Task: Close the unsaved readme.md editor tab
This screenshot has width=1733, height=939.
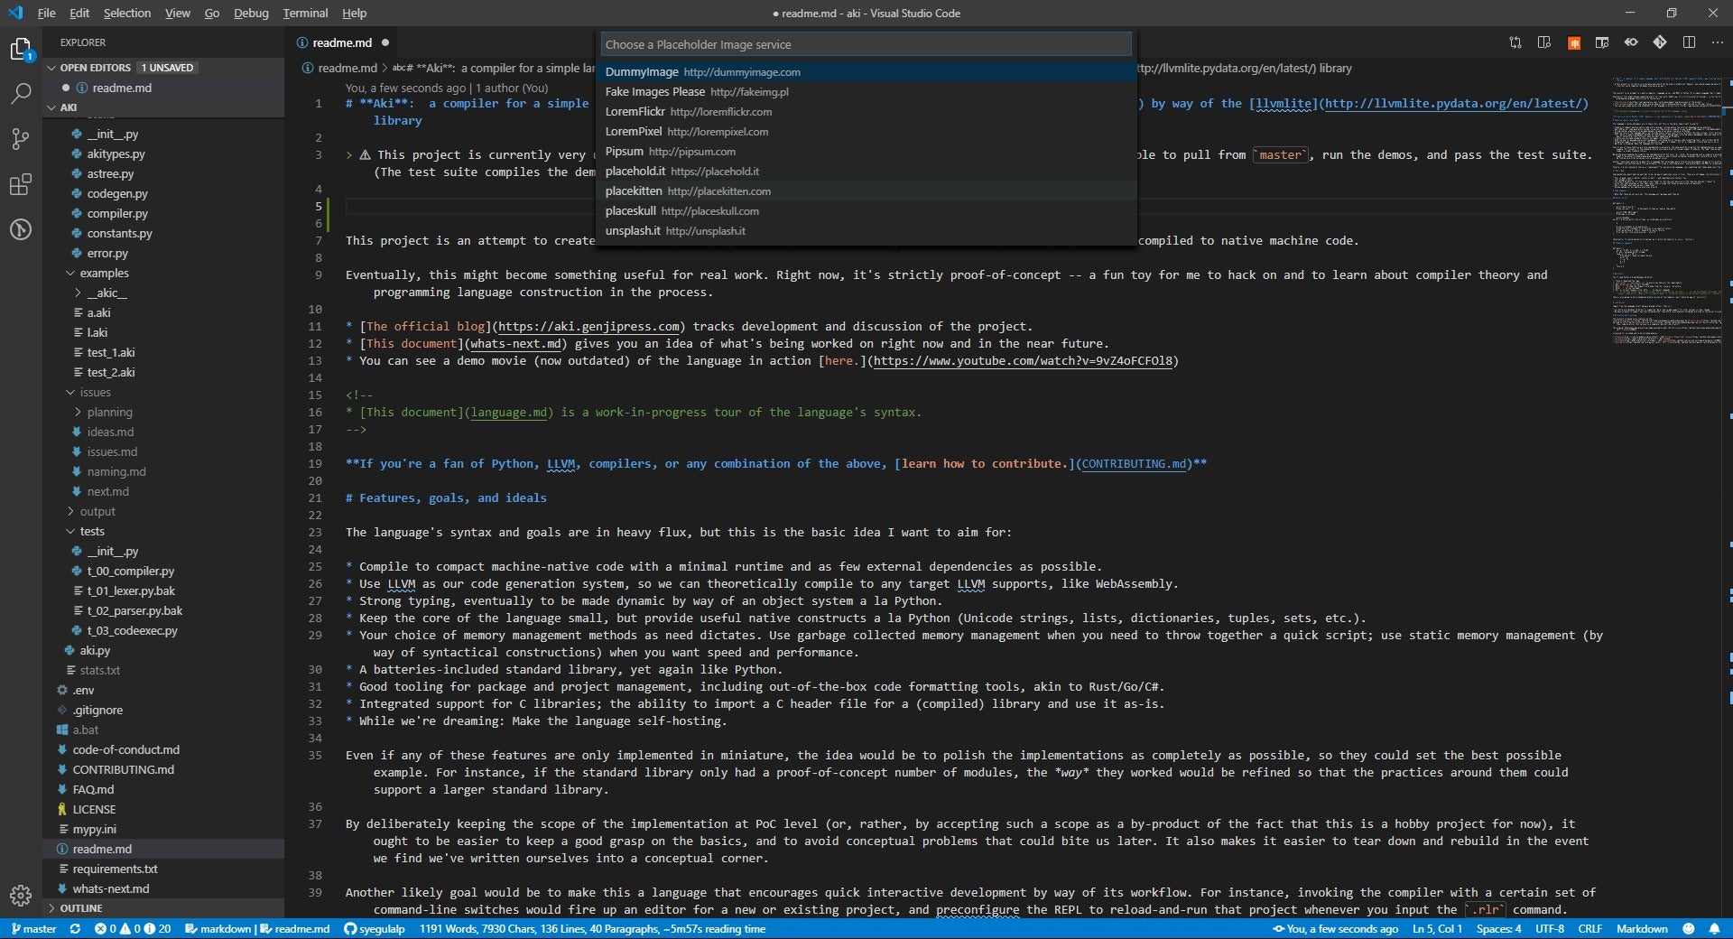Action: point(385,42)
